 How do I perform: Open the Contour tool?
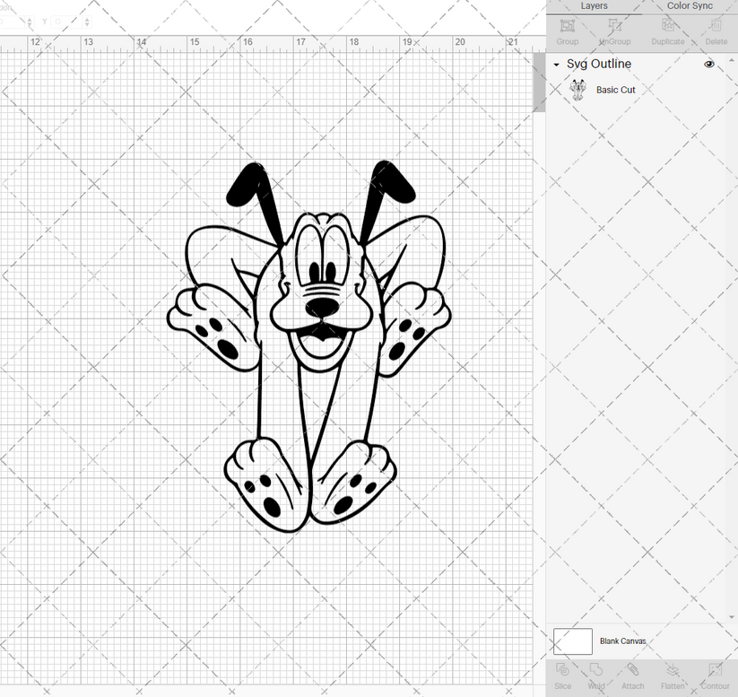(x=715, y=677)
